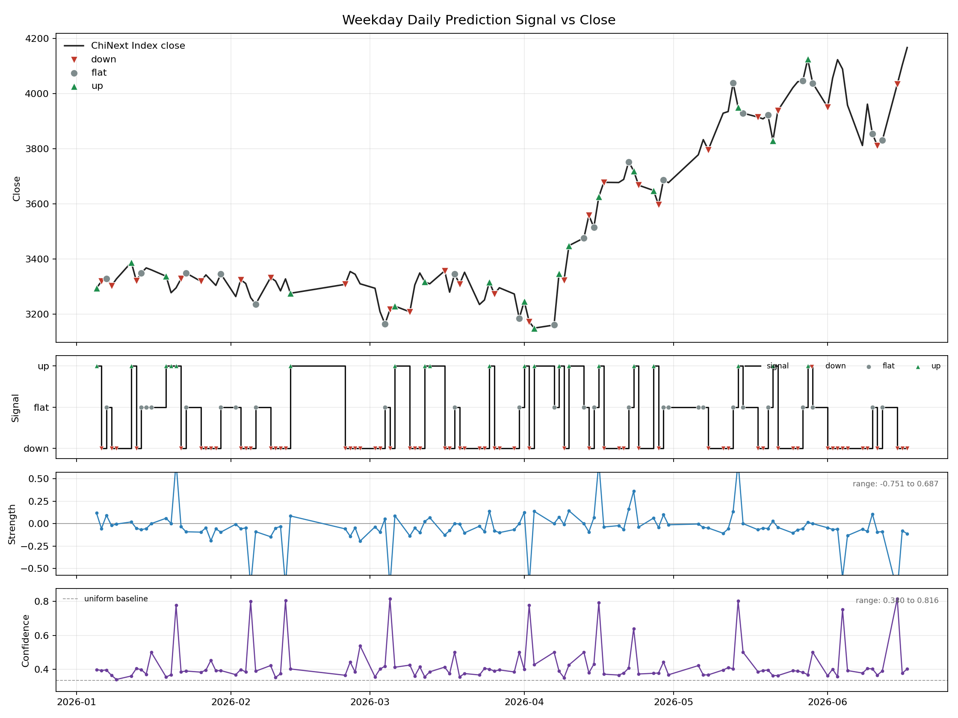This screenshot has height=718, width=958.
Task: Click the 'signal' label in the Signal legend
Action: pyautogui.click(x=778, y=366)
